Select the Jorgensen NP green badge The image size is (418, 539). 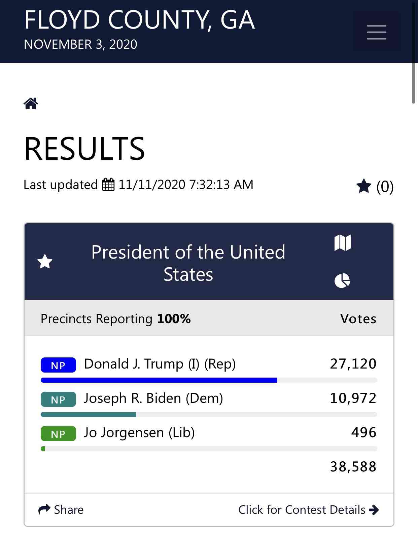tap(58, 433)
